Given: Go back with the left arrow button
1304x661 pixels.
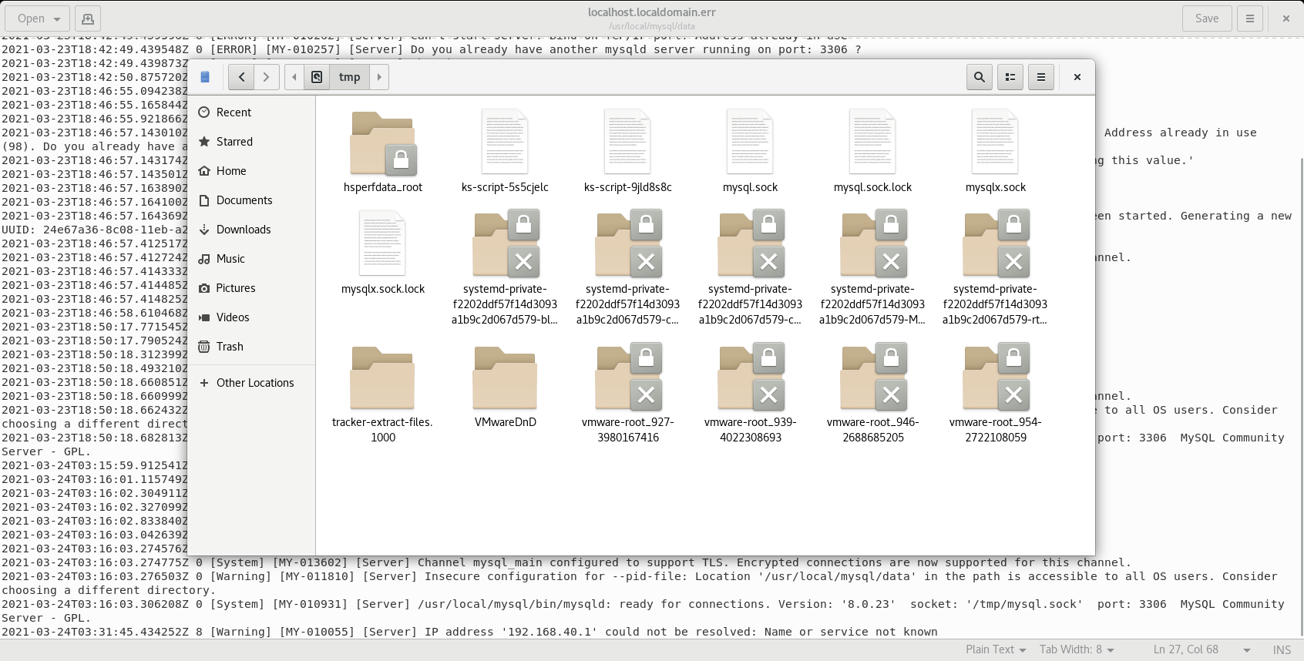Looking at the screenshot, I should [241, 77].
